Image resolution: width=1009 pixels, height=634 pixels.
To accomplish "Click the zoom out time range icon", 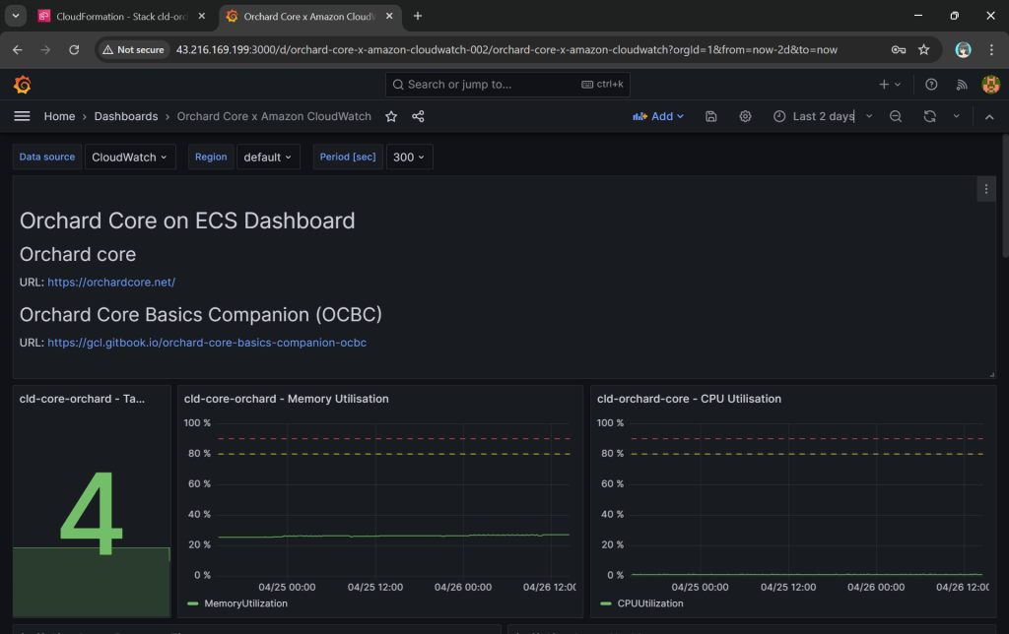I will pos(896,116).
